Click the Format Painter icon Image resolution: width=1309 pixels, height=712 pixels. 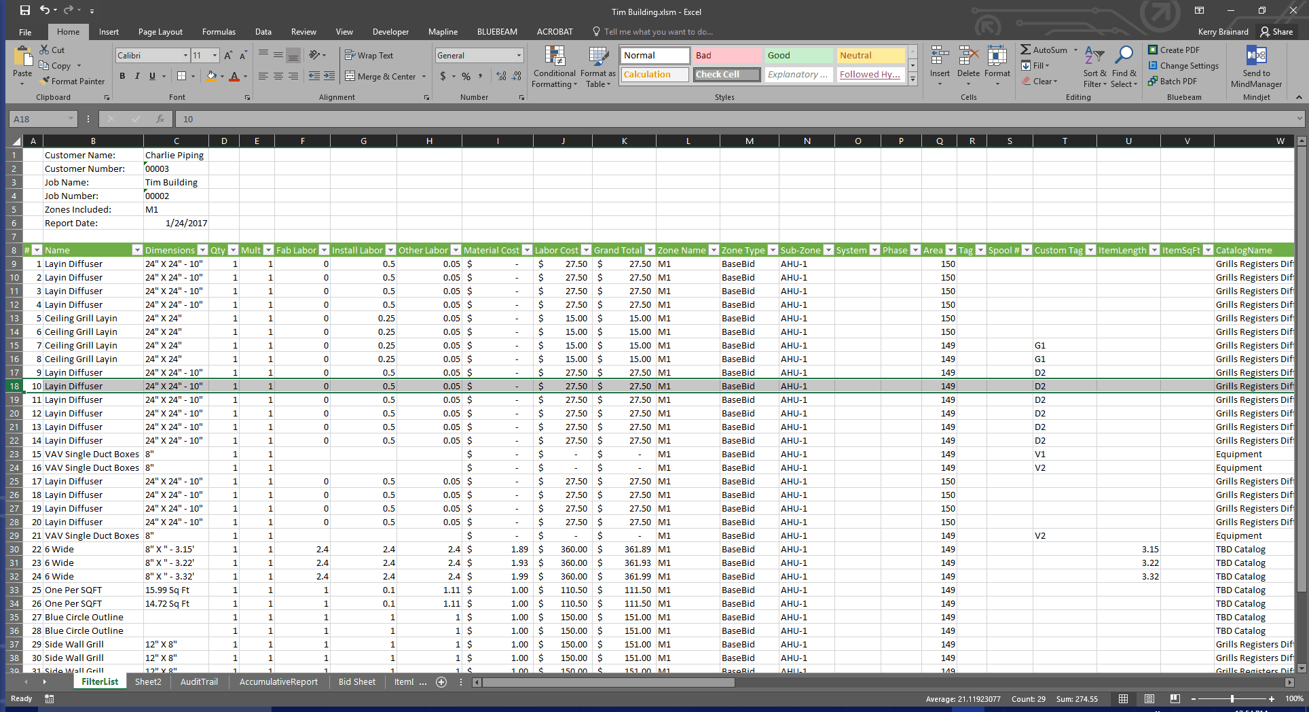(45, 81)
